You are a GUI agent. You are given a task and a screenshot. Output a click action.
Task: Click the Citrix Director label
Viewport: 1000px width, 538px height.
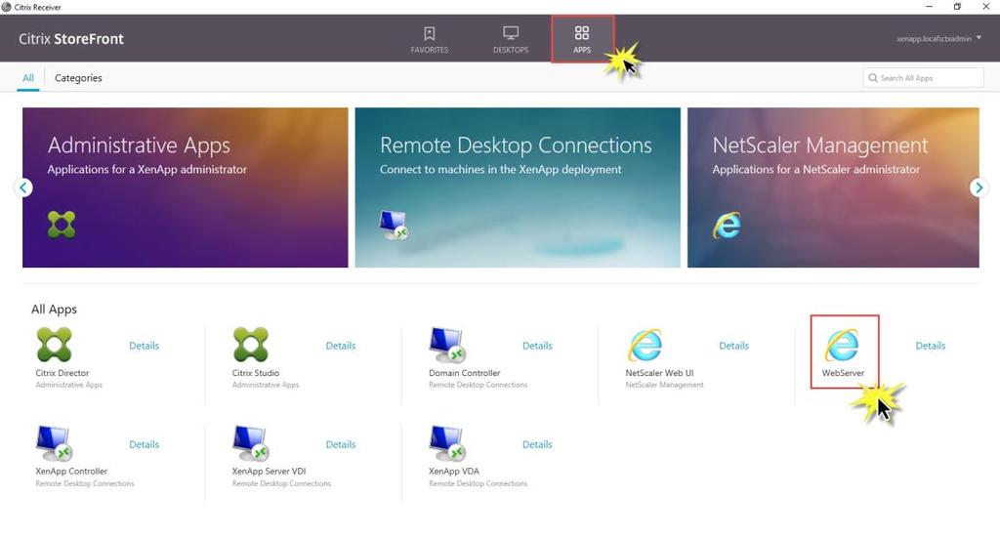[62, 373]
